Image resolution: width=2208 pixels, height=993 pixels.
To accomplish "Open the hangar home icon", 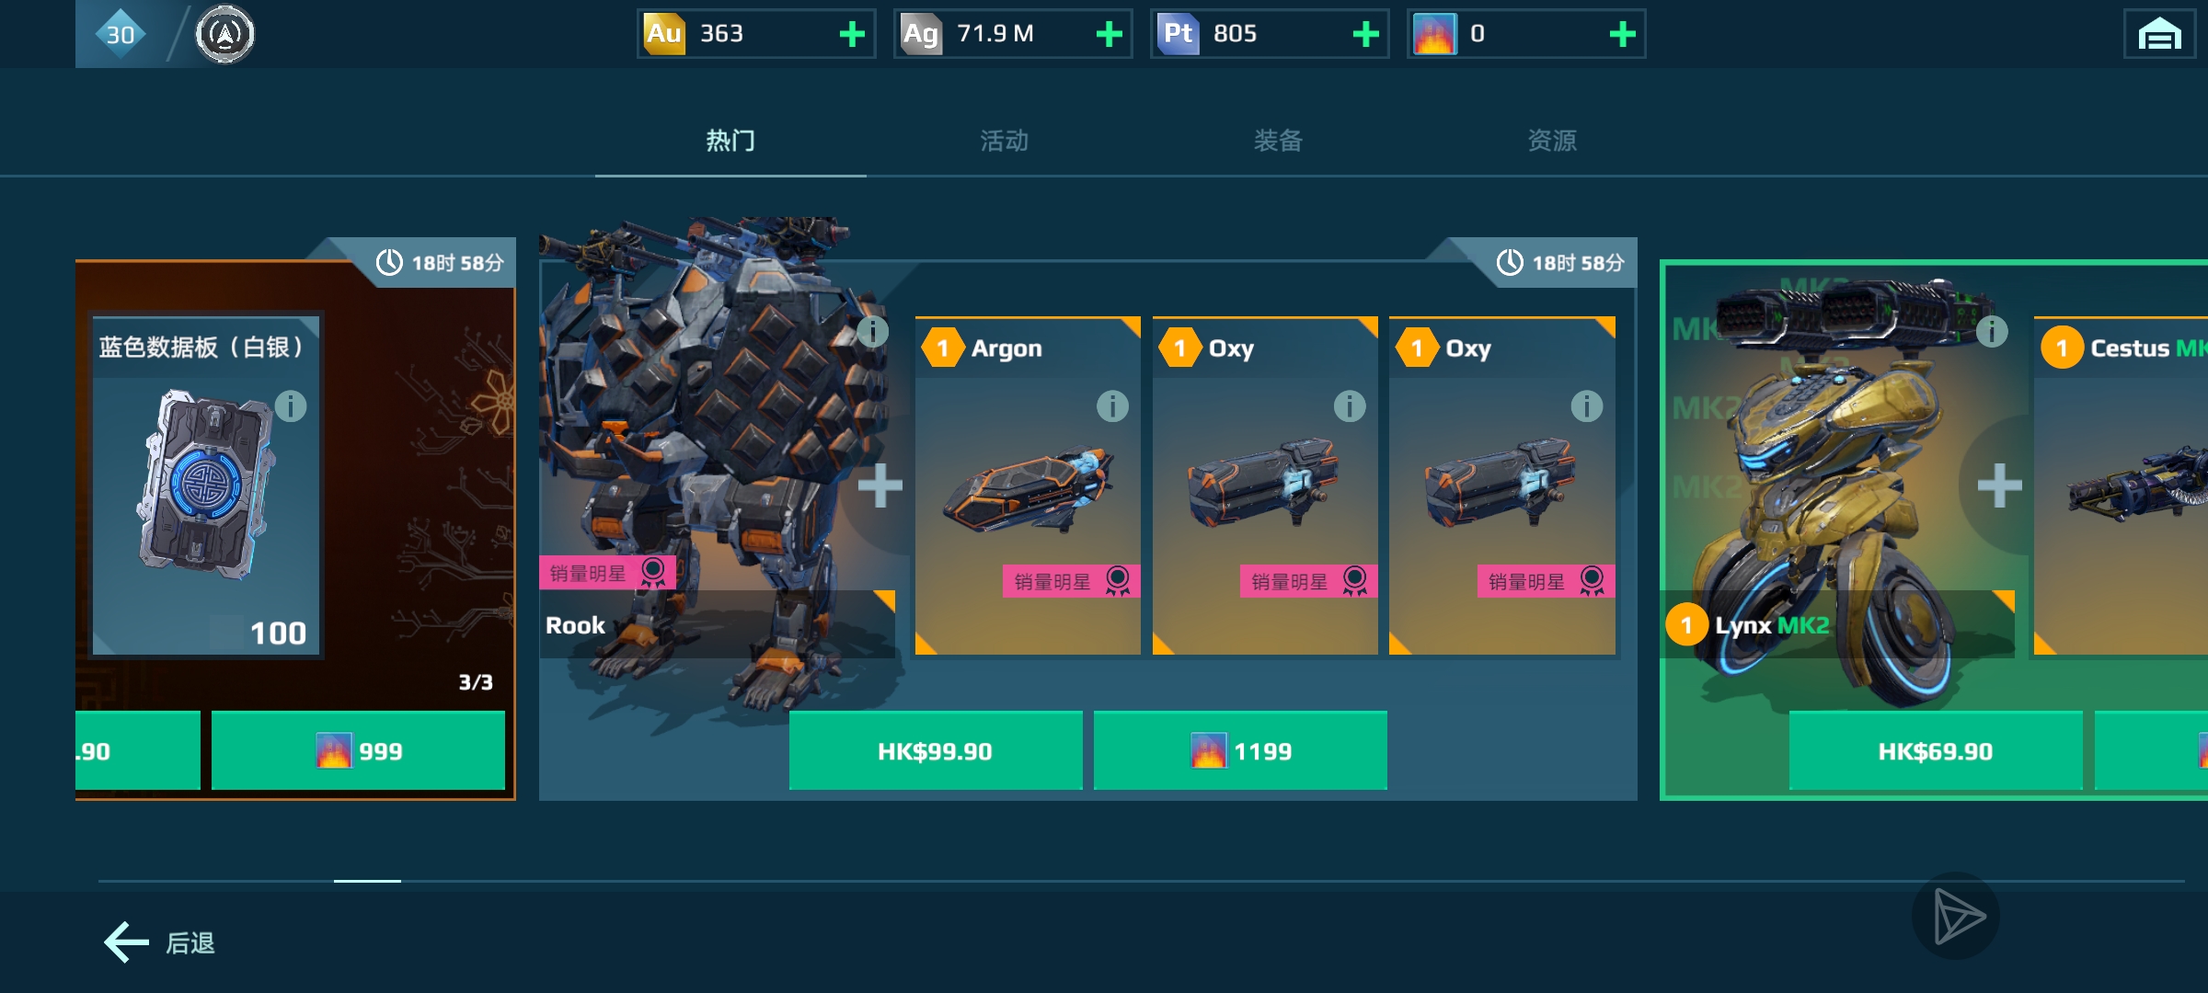I will tap(2159, 35).
